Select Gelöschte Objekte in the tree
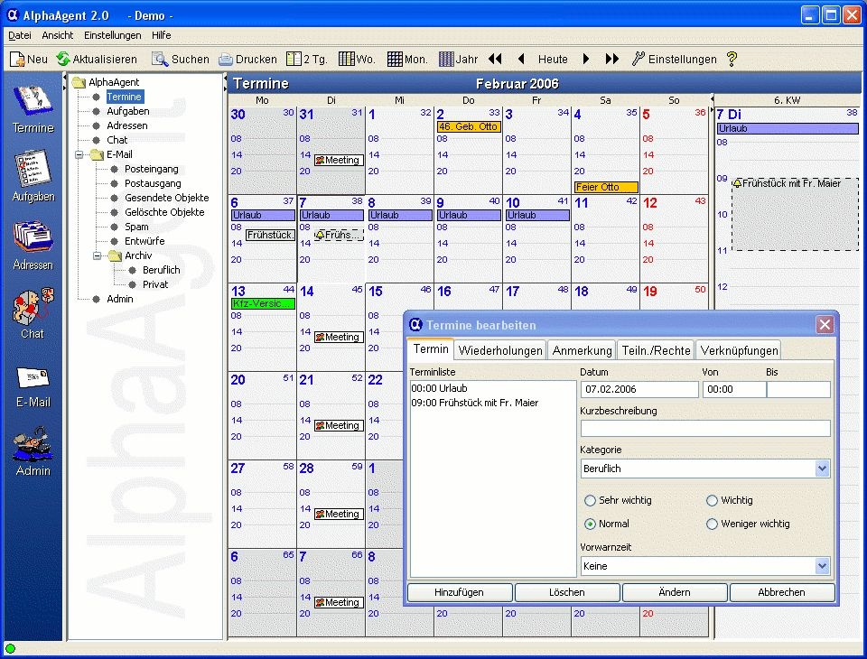The image size is (867, 659). click(164, 212)
